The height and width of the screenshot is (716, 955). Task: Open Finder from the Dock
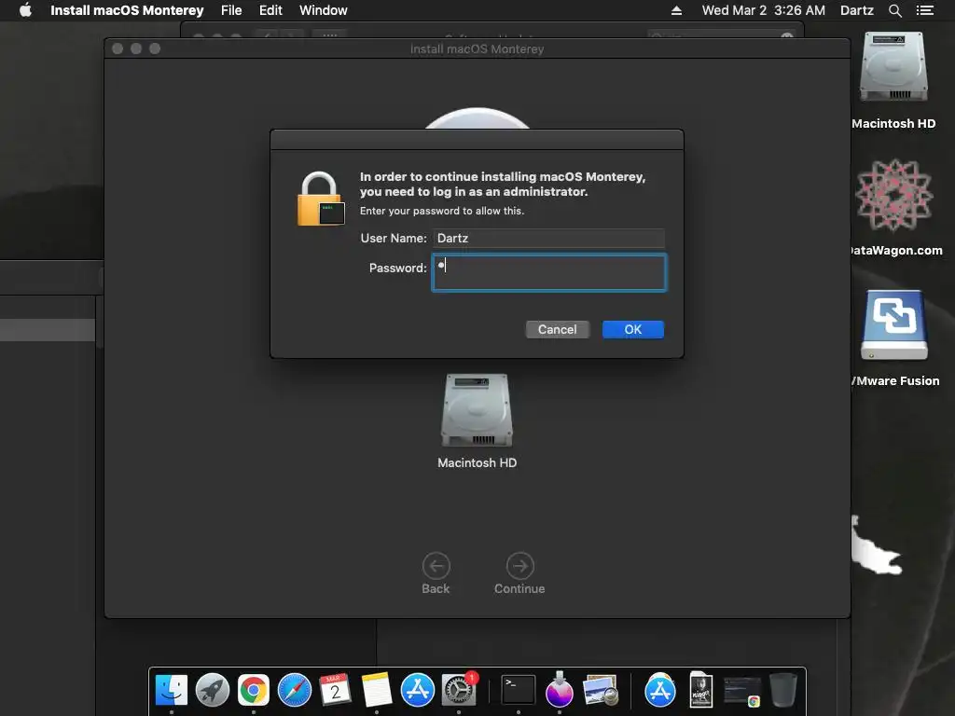[x=172, y=691]
